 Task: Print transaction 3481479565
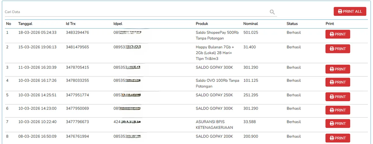coord(338,49)
